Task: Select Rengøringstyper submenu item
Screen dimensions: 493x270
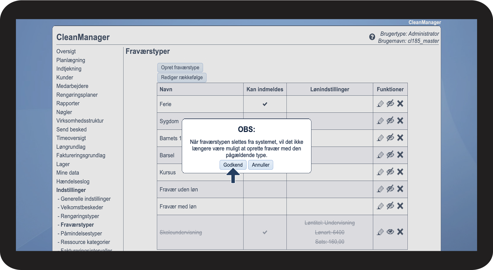Action: coord(80,216)
